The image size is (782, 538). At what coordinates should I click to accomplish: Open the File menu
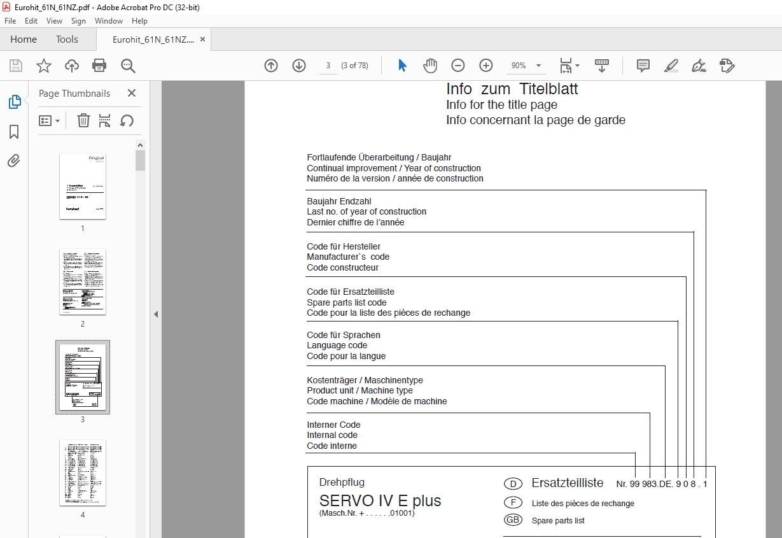pyautogui.click(x=10, y=21)
